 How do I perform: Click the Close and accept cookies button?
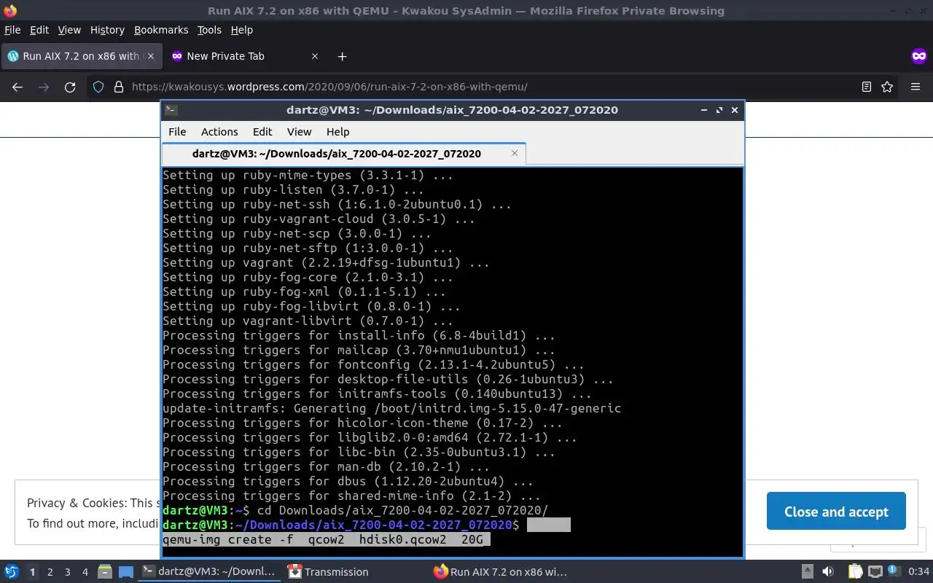(x=836, y=512)
